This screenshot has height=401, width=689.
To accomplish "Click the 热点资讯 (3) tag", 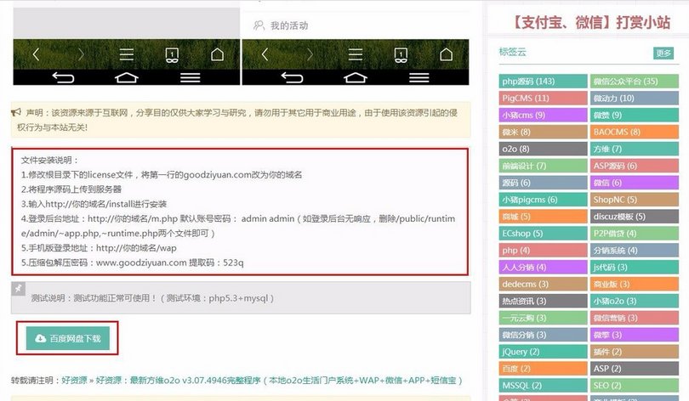I will [x=543, y=301].
